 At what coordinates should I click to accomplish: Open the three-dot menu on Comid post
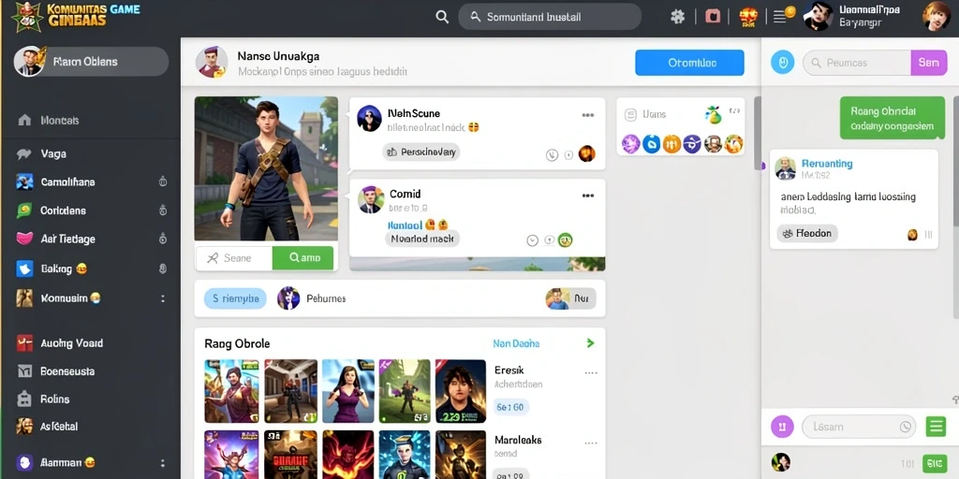[588, 196]
